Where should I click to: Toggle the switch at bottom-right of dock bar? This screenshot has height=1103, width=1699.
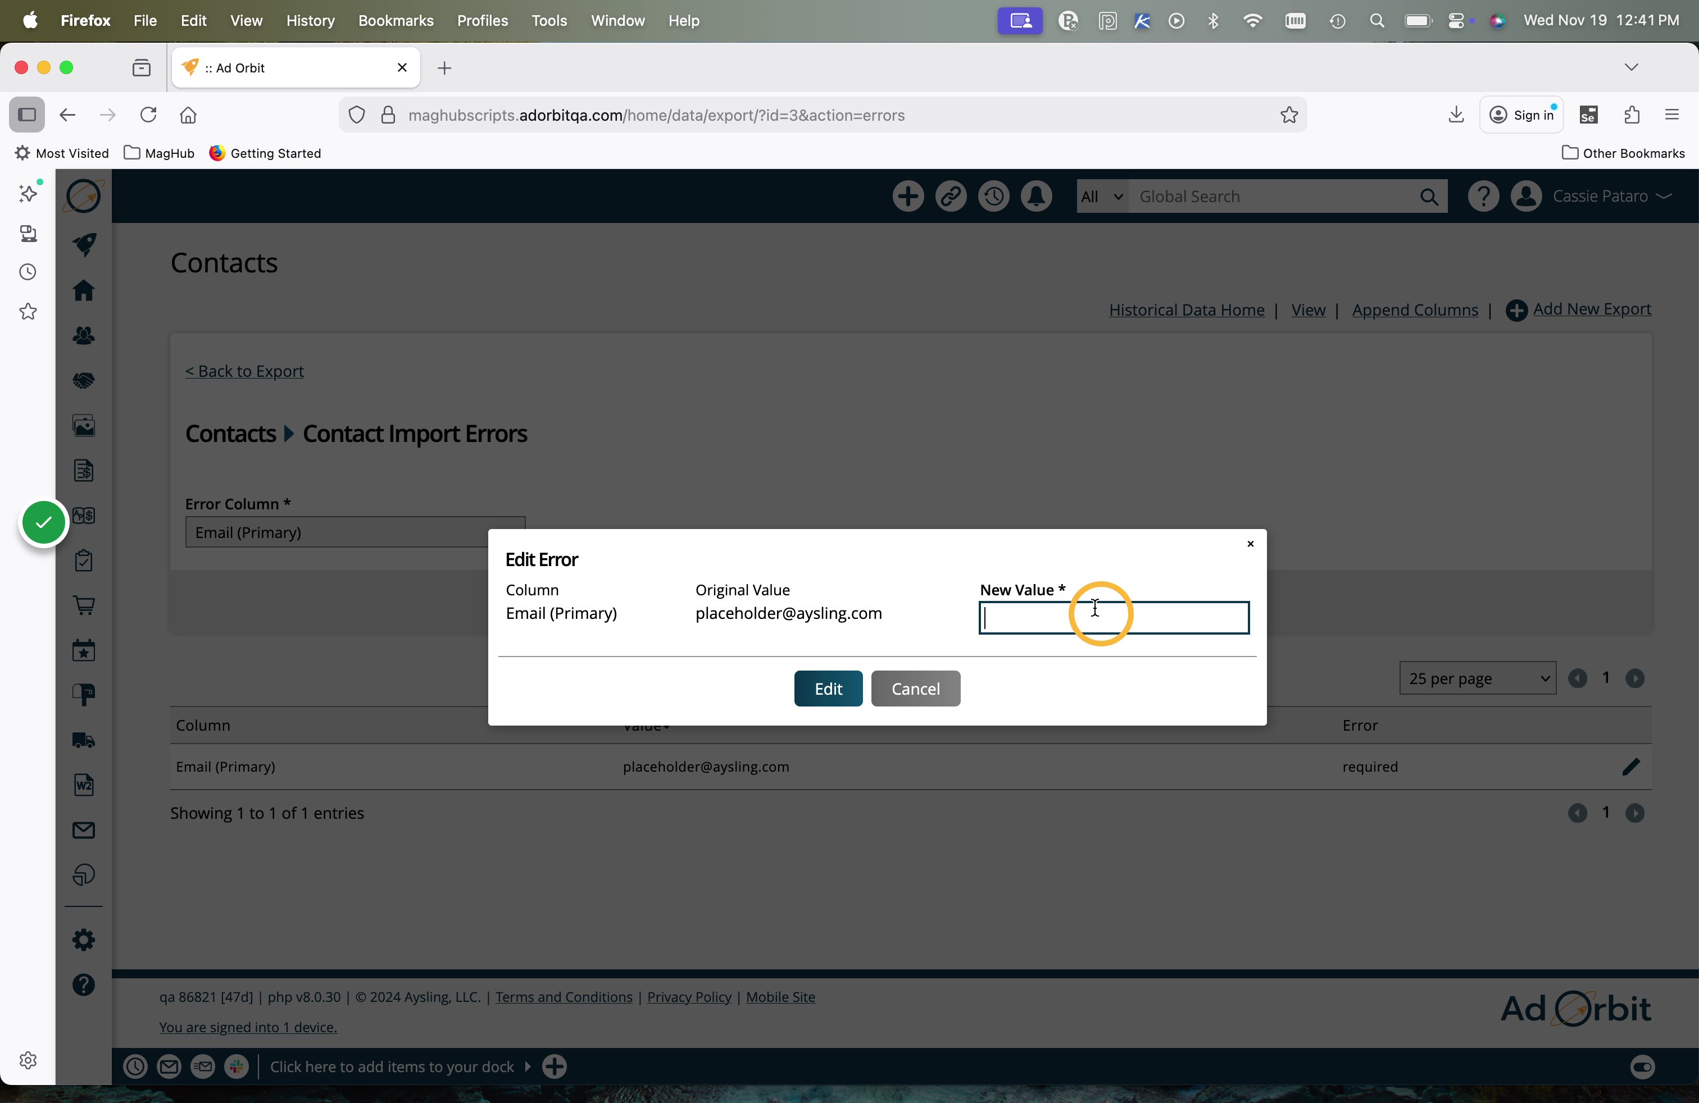click(1642, 1066)
